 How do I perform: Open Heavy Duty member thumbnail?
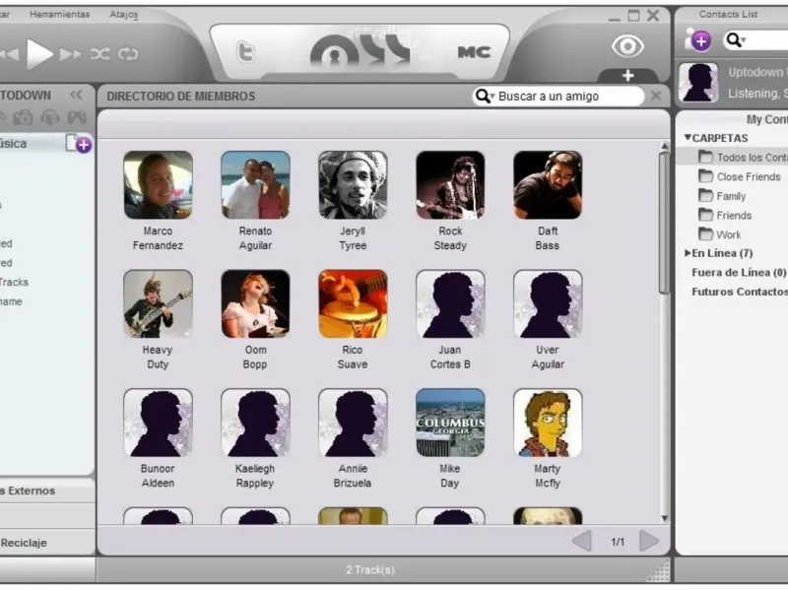[x=158, y=303]
